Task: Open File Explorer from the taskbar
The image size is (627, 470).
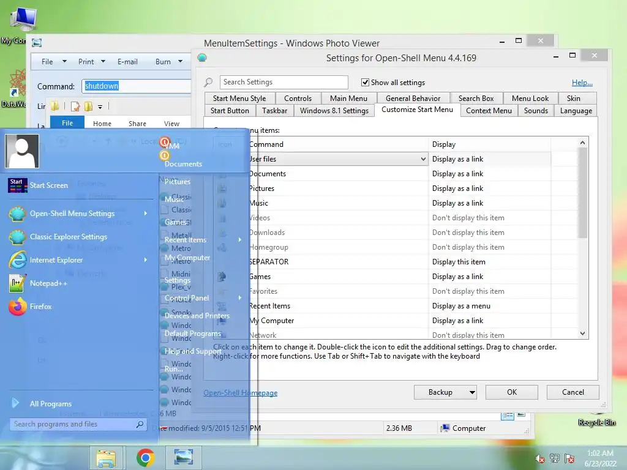Action: pos(106,458)
